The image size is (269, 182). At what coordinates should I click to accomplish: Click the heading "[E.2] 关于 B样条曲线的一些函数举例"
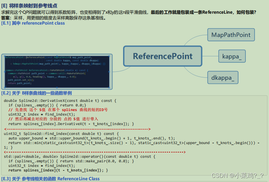click(37, 93)
